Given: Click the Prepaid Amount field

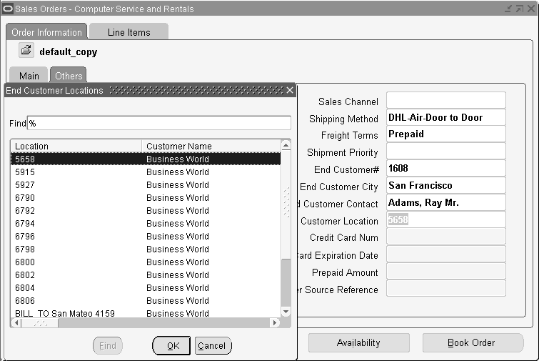Looking at the screenshot, I should click(x=446, y=271).
